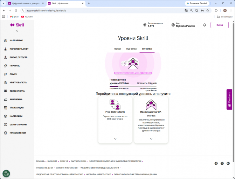Open the НА ГЛАВНУЮ menu label

16,41
